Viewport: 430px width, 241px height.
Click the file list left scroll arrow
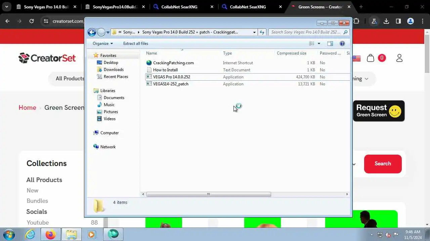tap(143, 194)
